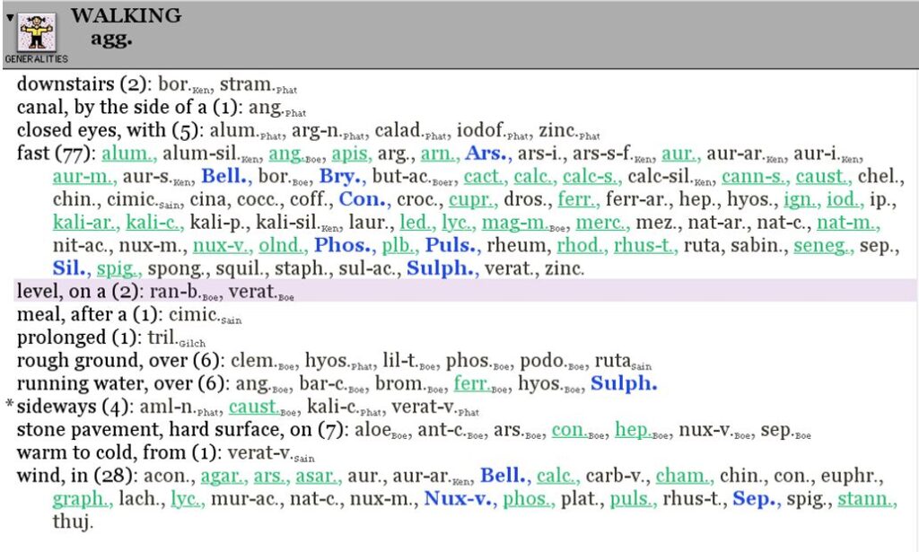Choose the "meal, after a (1)" rubric
Image resolution: width=919 pixels, height=552 pixels.
(92, 314)
